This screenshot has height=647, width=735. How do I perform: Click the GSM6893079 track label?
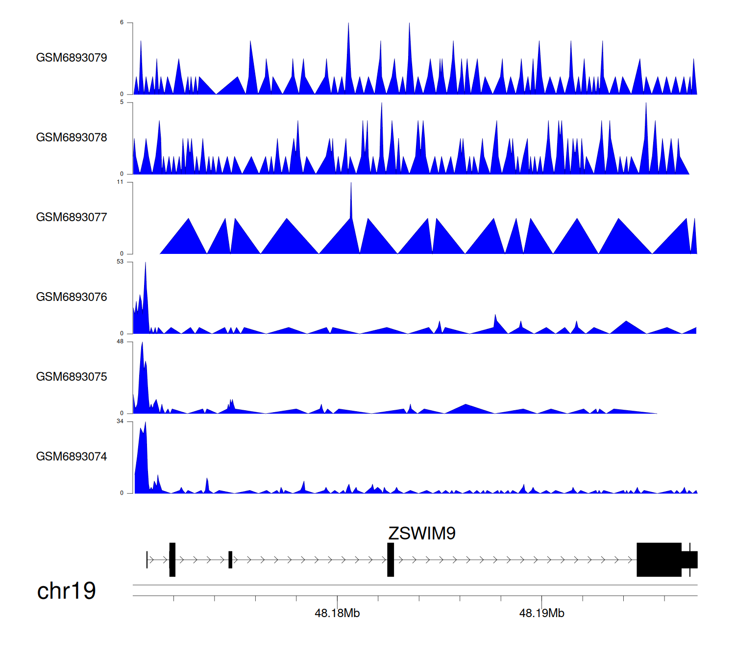click(x=72, y=58)
